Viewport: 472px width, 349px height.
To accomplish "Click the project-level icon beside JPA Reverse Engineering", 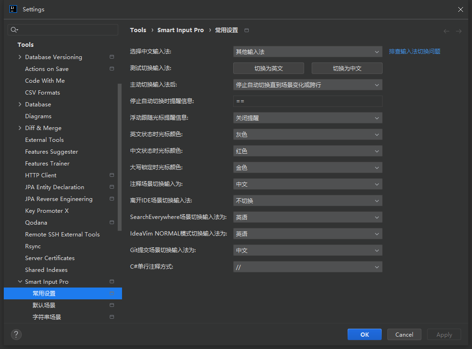I will (112, 199).
